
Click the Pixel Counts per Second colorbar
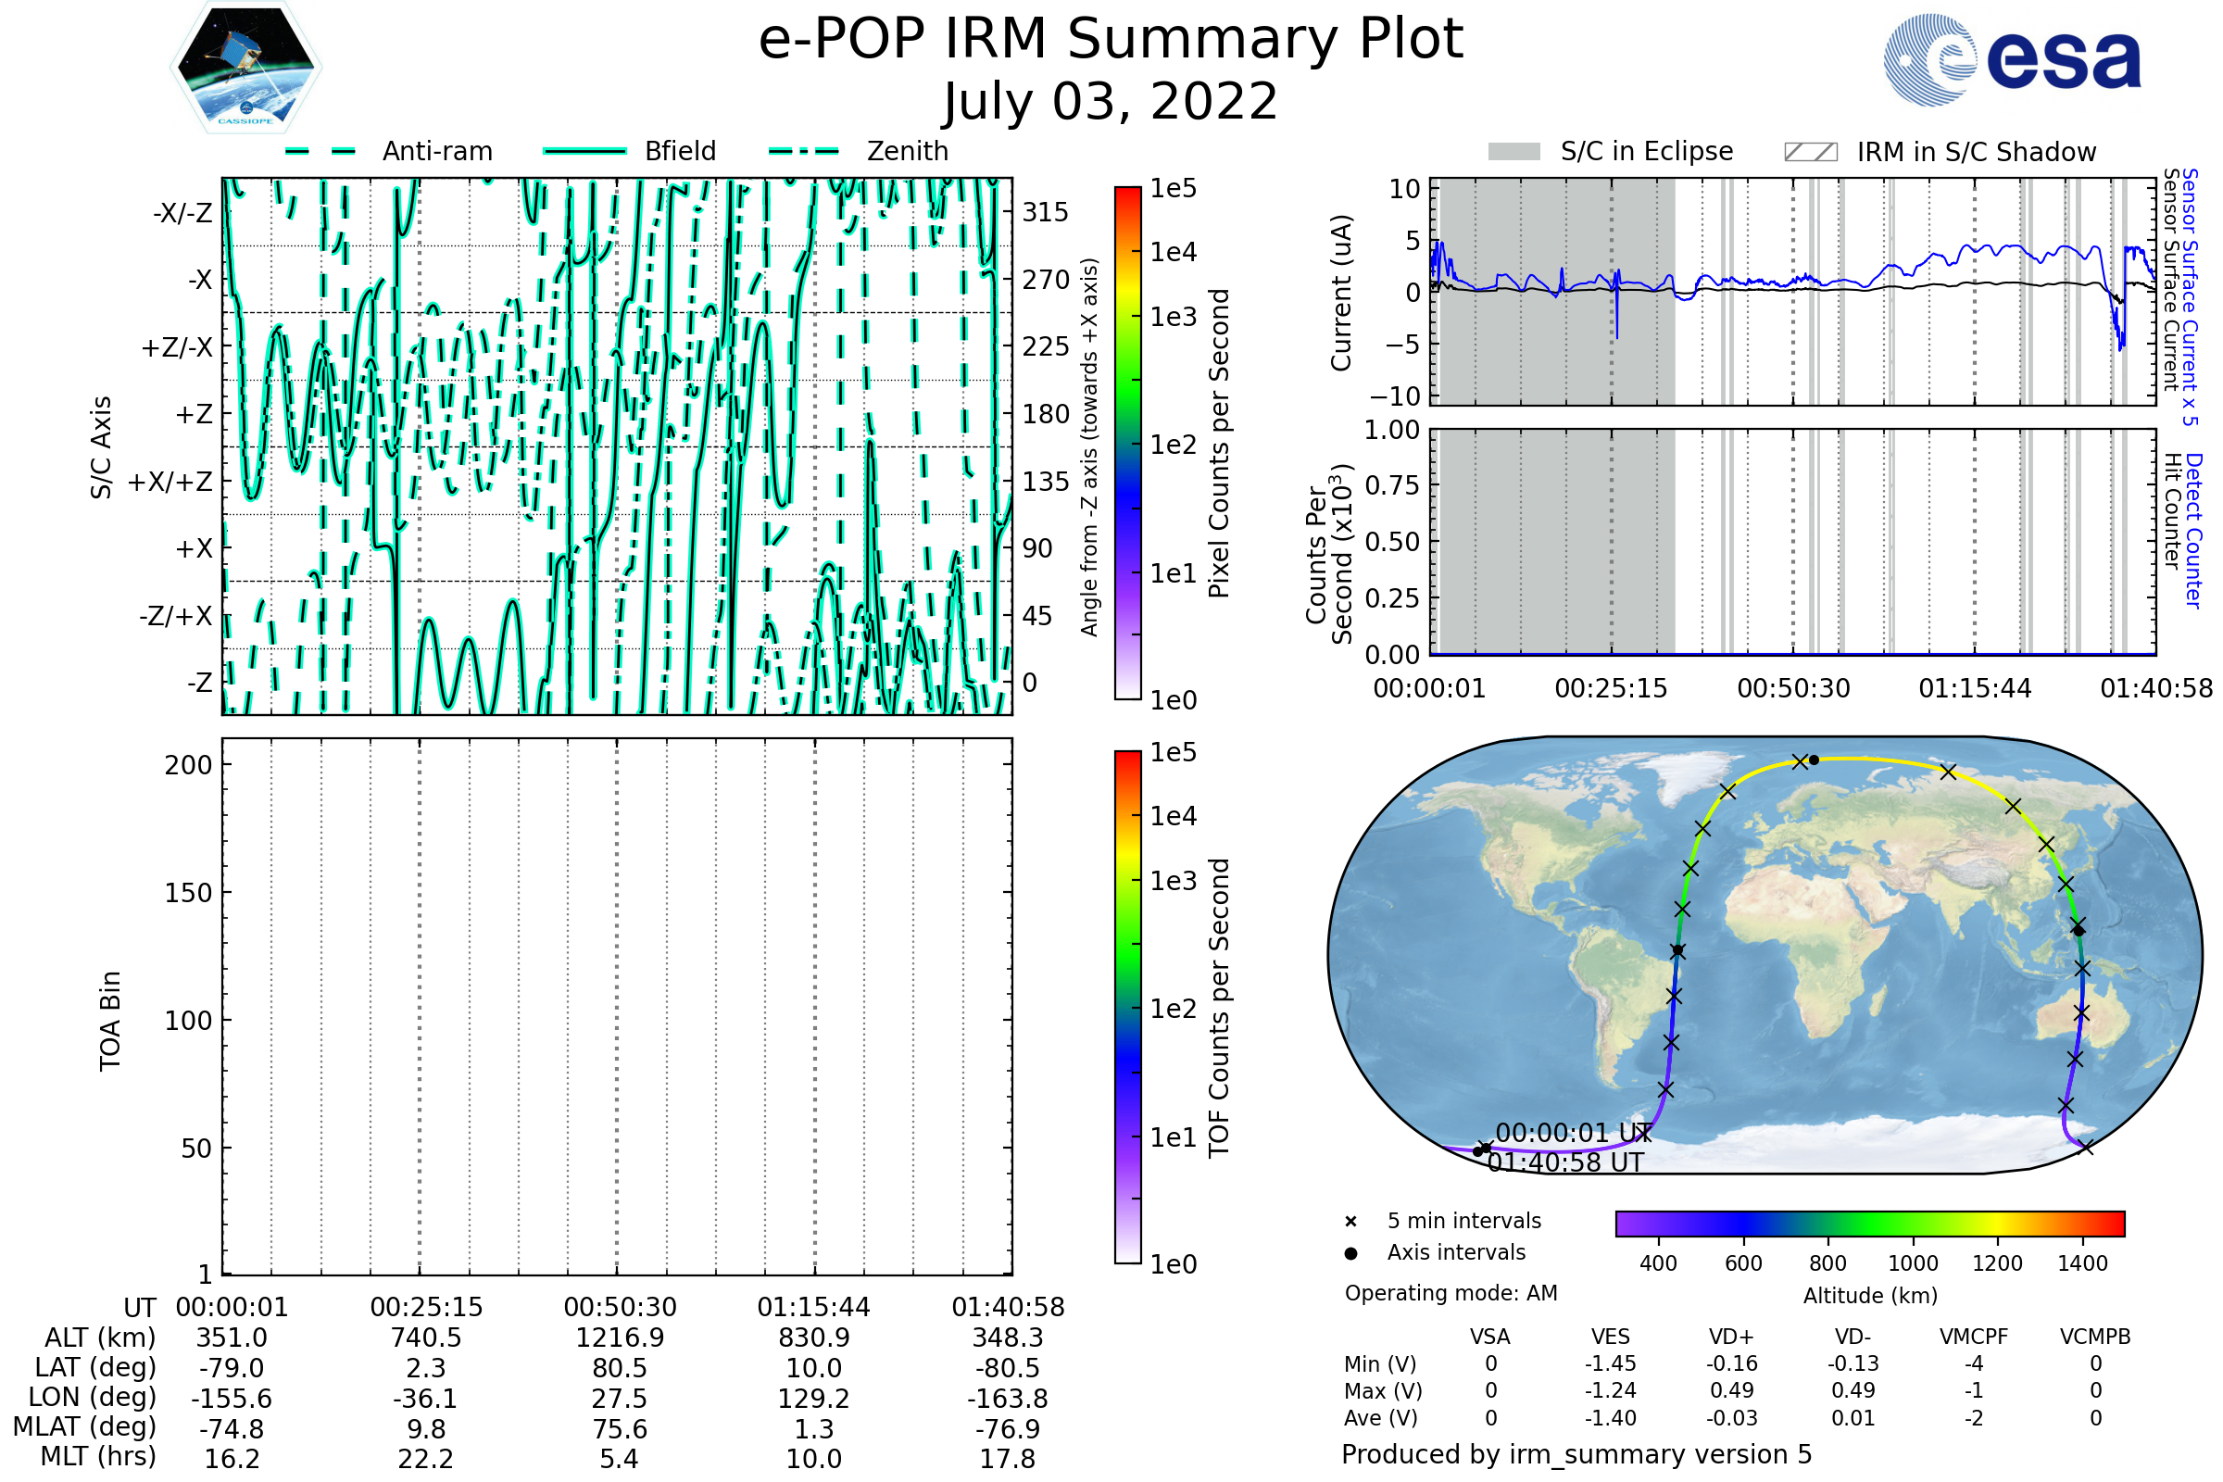[1127, 443]
